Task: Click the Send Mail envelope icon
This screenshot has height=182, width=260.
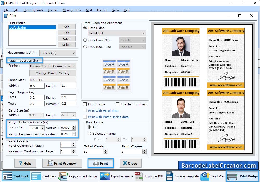Action: click(x=205, y=176)
